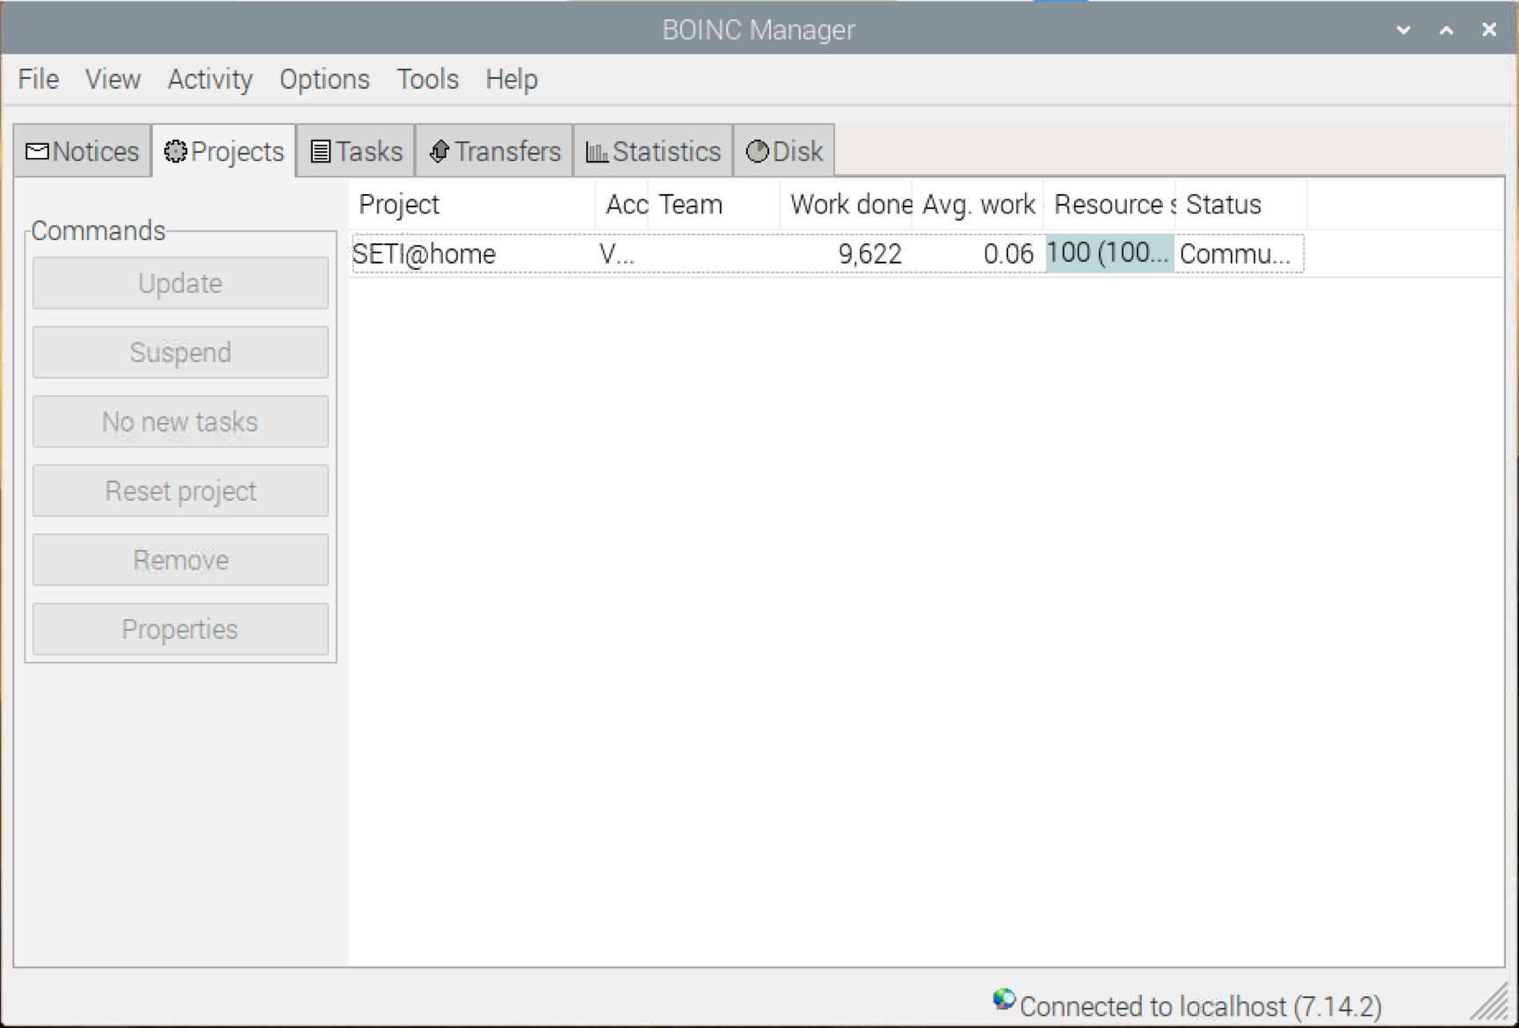Click the Connected to localhost status text
The width and height of the screenshot is (1519, 1028).
(1201, 1006)
